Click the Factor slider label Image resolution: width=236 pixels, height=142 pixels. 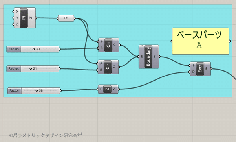pyautogui.click(x=15, y=90)
